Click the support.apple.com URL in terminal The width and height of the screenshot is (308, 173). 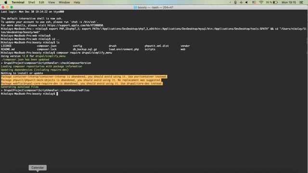[x=76, y=25]
